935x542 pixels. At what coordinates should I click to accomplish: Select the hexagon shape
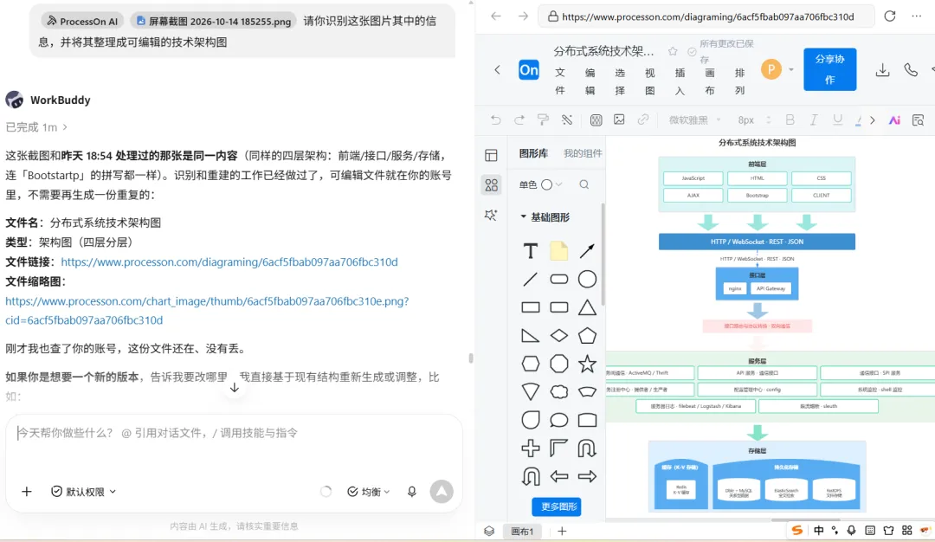[530, 364]
